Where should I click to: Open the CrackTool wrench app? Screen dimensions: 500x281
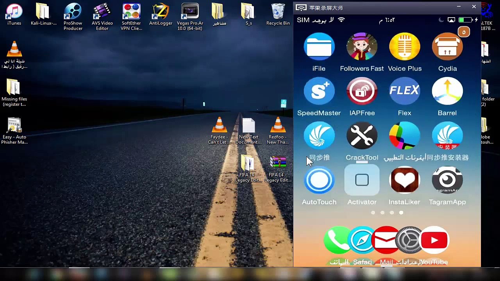coord(362,136)
